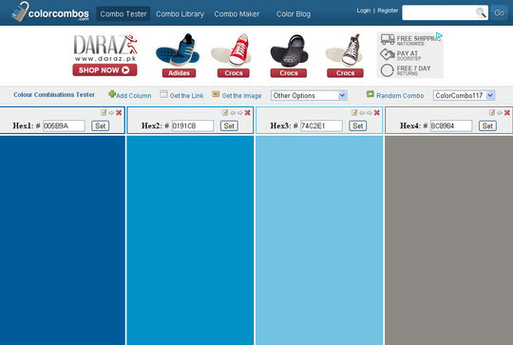
Task: Edit the Hex1 column with pencil icon
Action: pyautogui.click(x=104, y=112)
